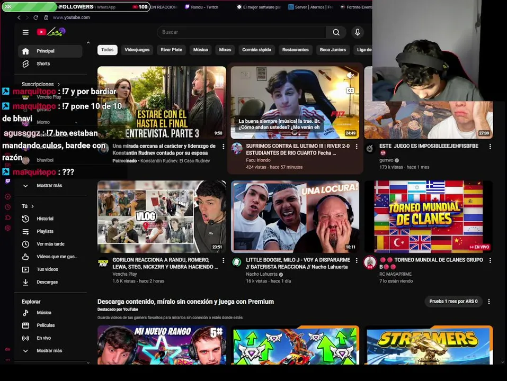This screenshot has width=507, height=381.
Task: Open Una Locura Little Boogie thumbnail
Action: 295,216
